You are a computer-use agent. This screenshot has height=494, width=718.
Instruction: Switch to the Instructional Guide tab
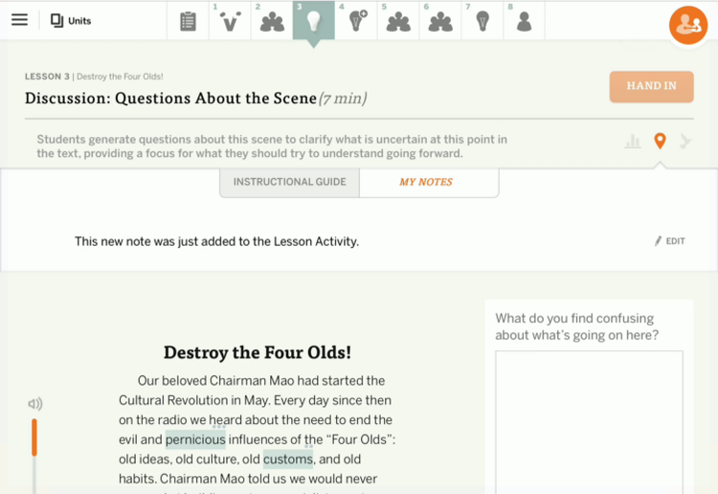click(289, 182)
